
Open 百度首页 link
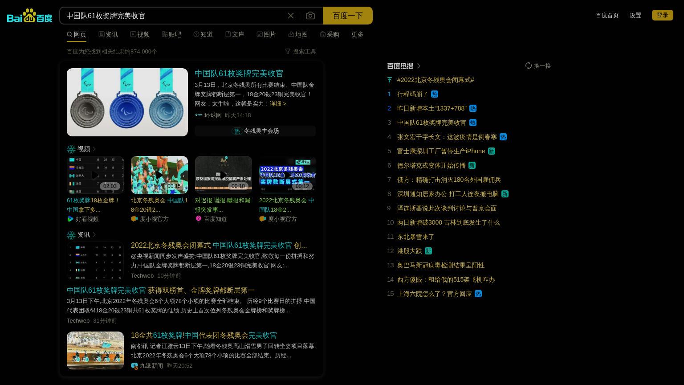click(x=607, y=15)
